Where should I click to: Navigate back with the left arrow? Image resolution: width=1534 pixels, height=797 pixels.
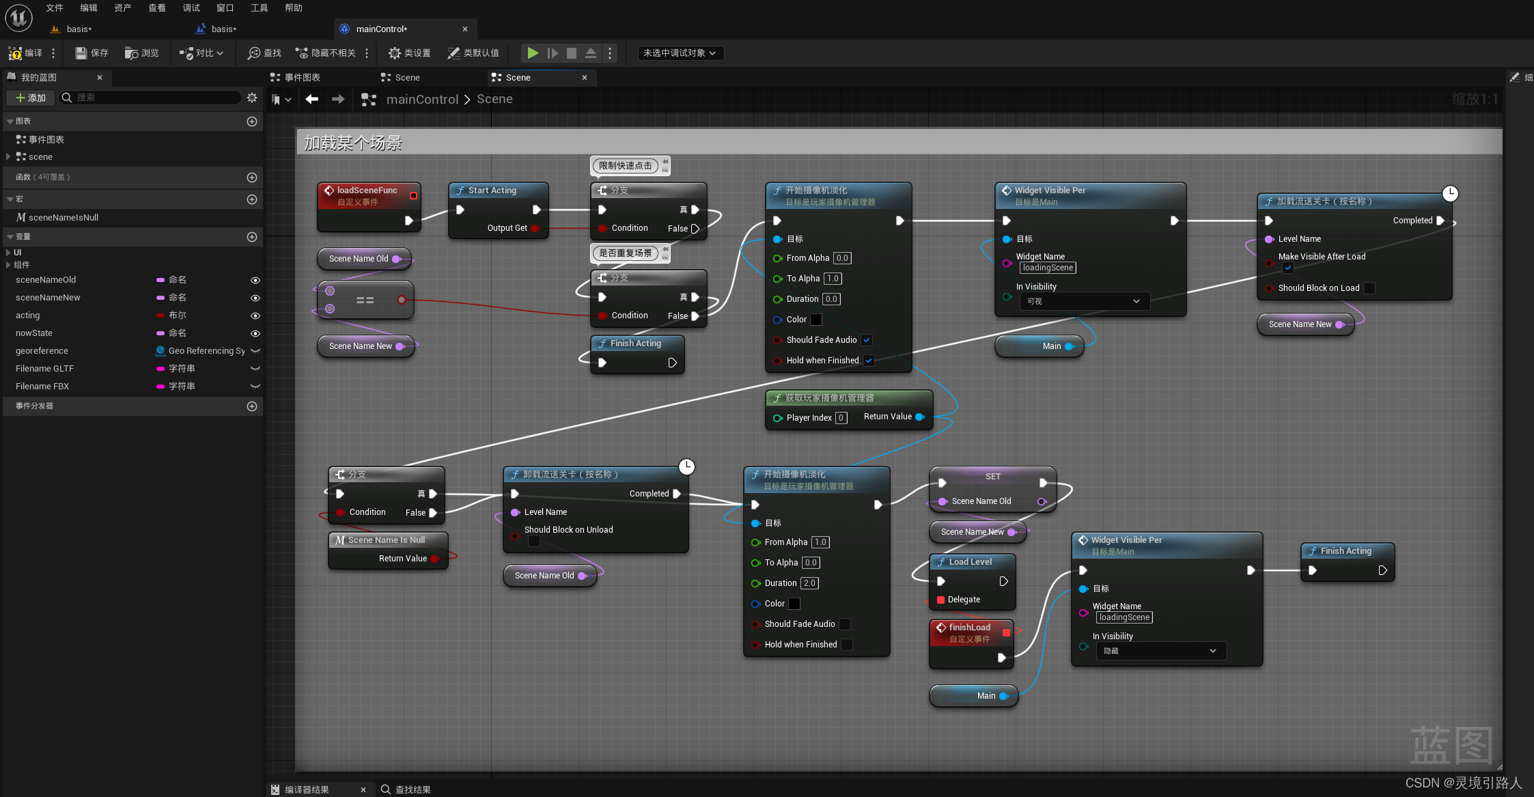click(312, 99)
